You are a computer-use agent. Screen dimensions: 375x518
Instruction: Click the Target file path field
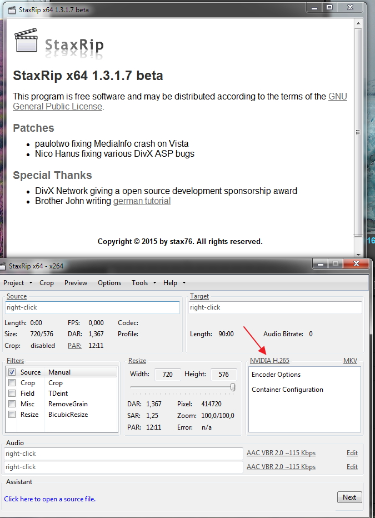(x=276, y=307)
